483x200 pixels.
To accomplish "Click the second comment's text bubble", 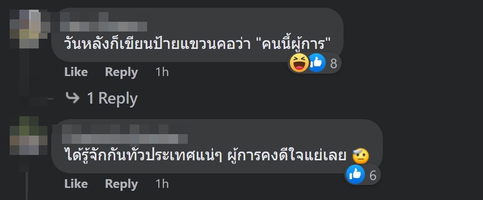I will pyautogui.click(x=217, y=146).
